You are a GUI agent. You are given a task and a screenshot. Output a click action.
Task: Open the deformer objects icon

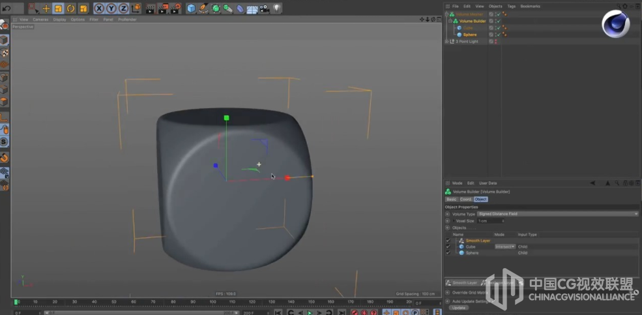(241, 8)
